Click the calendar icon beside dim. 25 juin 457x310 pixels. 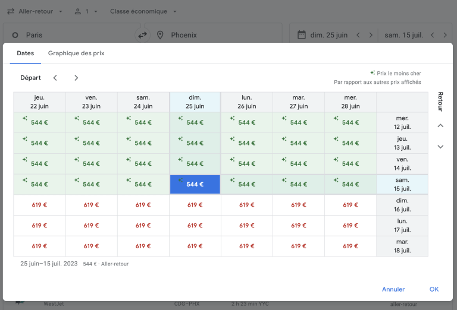click(301, 35)
